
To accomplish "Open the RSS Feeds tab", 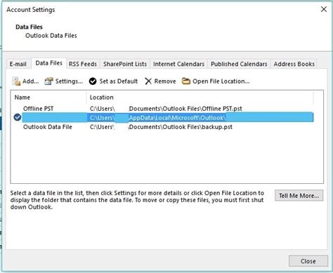I will [83, 64].
